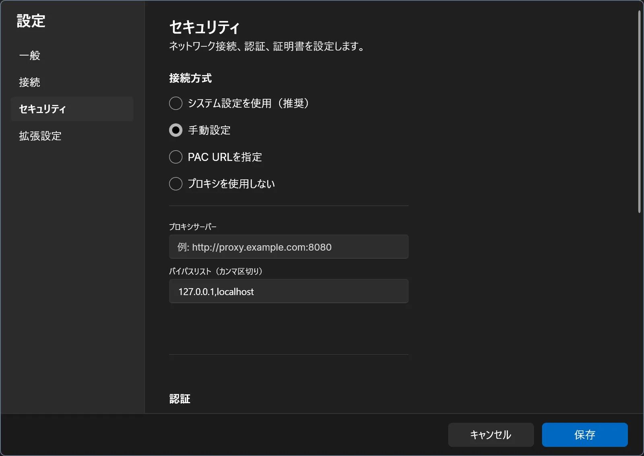The image size is (644, 456).
Task: Click the ネットワーク接続、認証、証明書 description text
Action: click(x=267, y=46)
